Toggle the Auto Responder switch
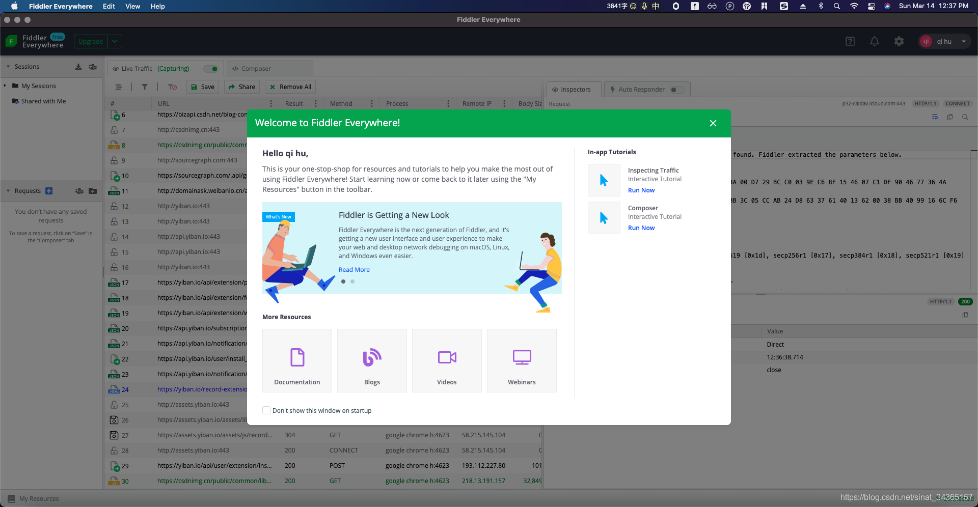The height and width of the screenshot is (507, 978). [x=677, y=90]
